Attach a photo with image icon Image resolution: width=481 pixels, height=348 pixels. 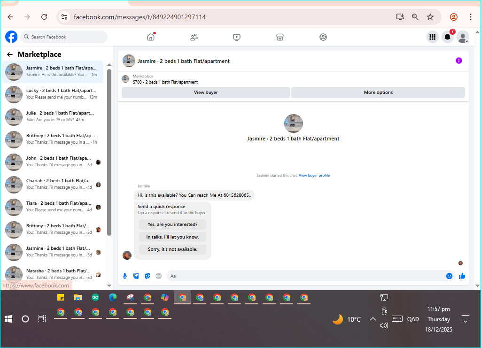coord(136,276)
